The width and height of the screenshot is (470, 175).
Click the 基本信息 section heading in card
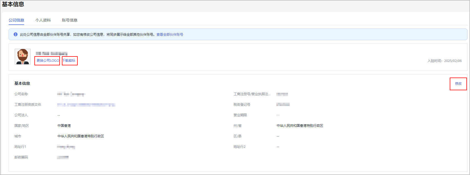coord(22,83)
